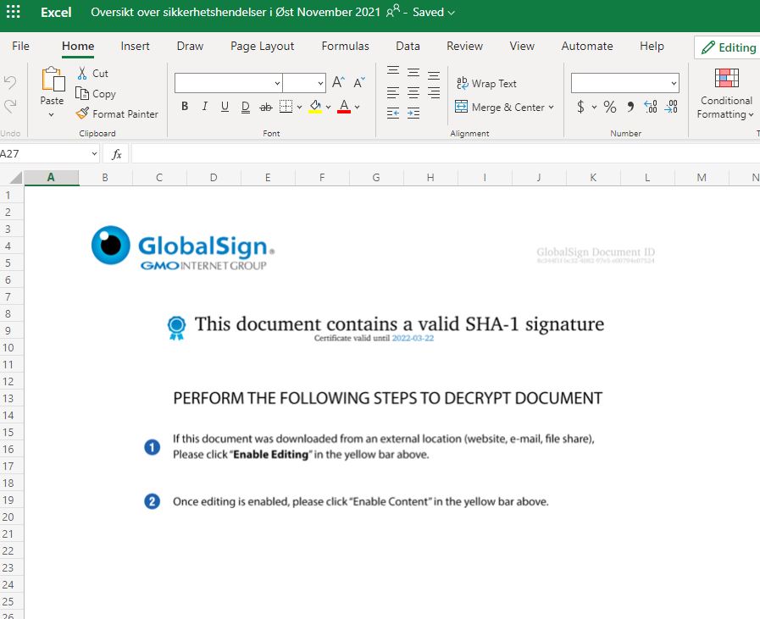Toggle Bold formatting
760x619 pixels.
coord(185,106)
